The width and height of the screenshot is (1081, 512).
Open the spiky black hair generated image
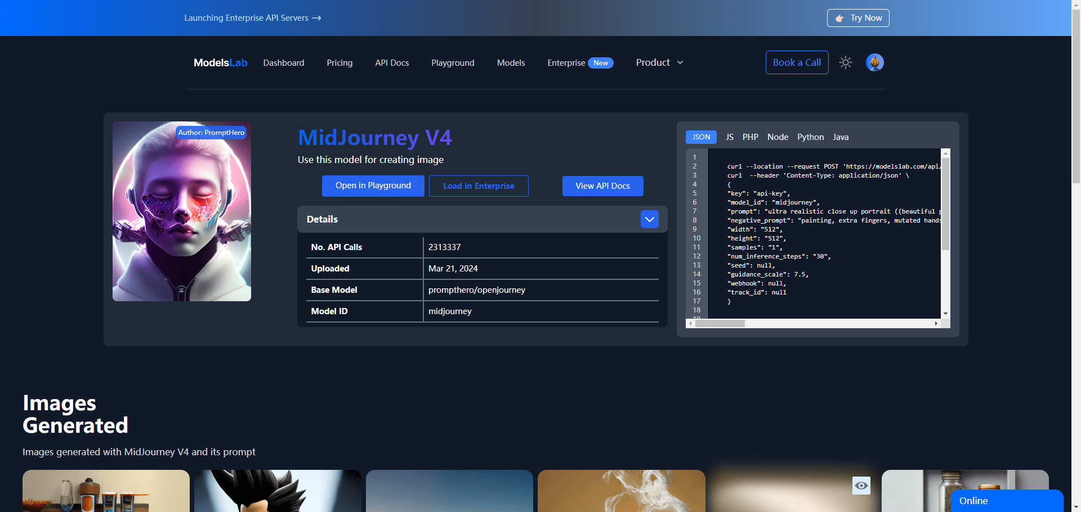click(x=278, y=491)
